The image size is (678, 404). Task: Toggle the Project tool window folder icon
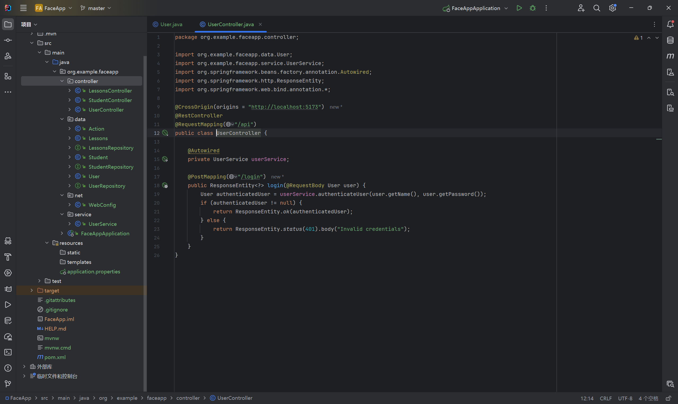pos(8,25)
